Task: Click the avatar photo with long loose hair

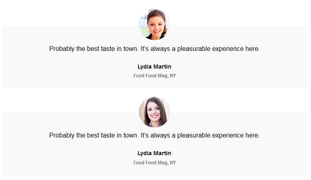Action: [154, 112]
